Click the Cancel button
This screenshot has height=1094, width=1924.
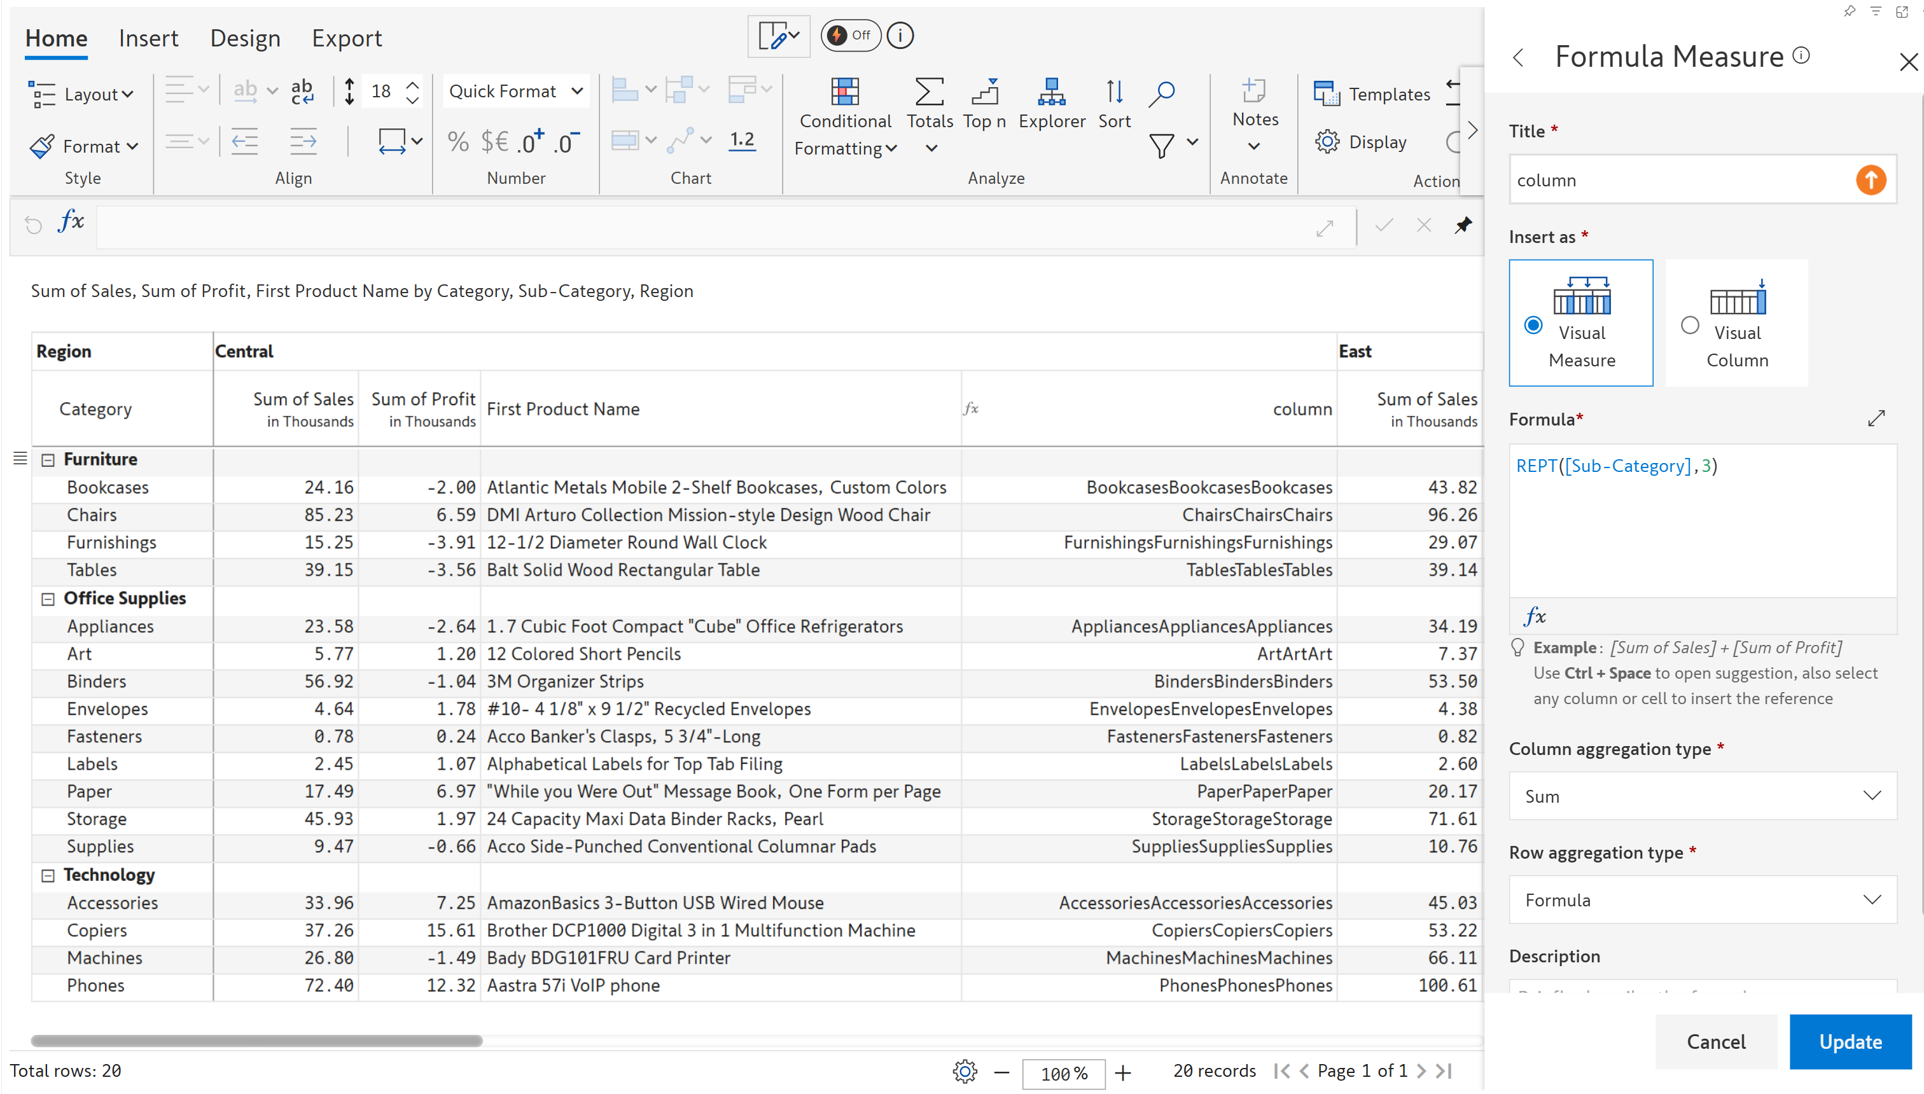point(1716,1041)
